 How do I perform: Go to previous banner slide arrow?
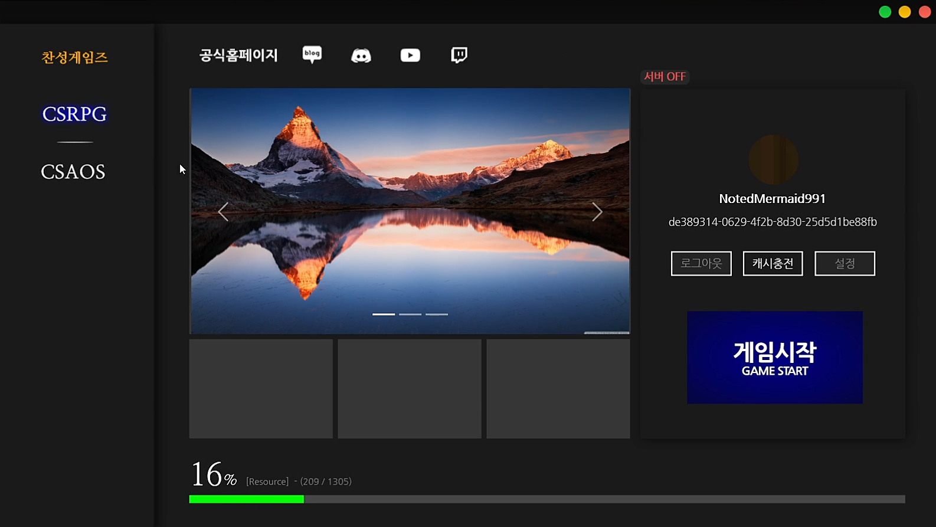coord(223,212)
